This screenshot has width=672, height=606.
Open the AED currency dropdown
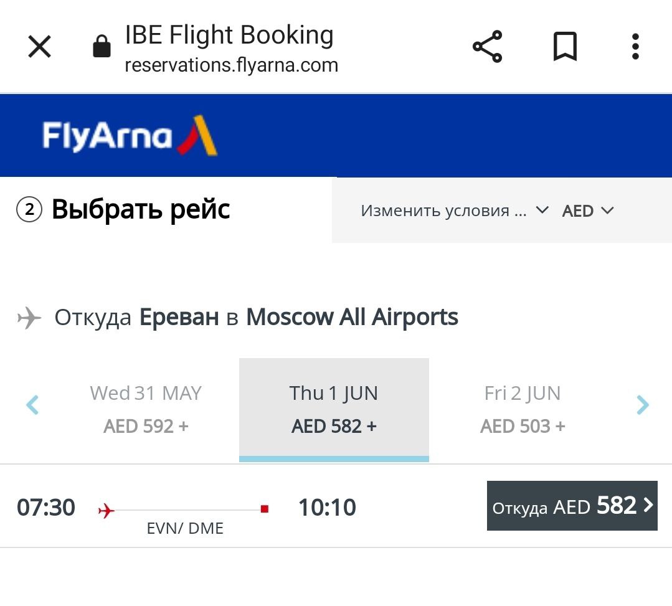click(587, 211)
